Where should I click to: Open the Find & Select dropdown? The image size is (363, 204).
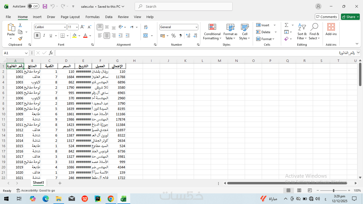point(314,32)
